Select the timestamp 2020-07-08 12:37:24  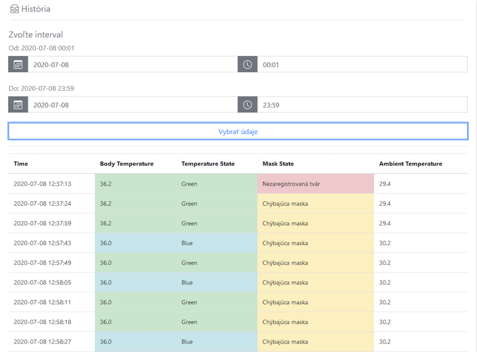click(x=42, y=204)
